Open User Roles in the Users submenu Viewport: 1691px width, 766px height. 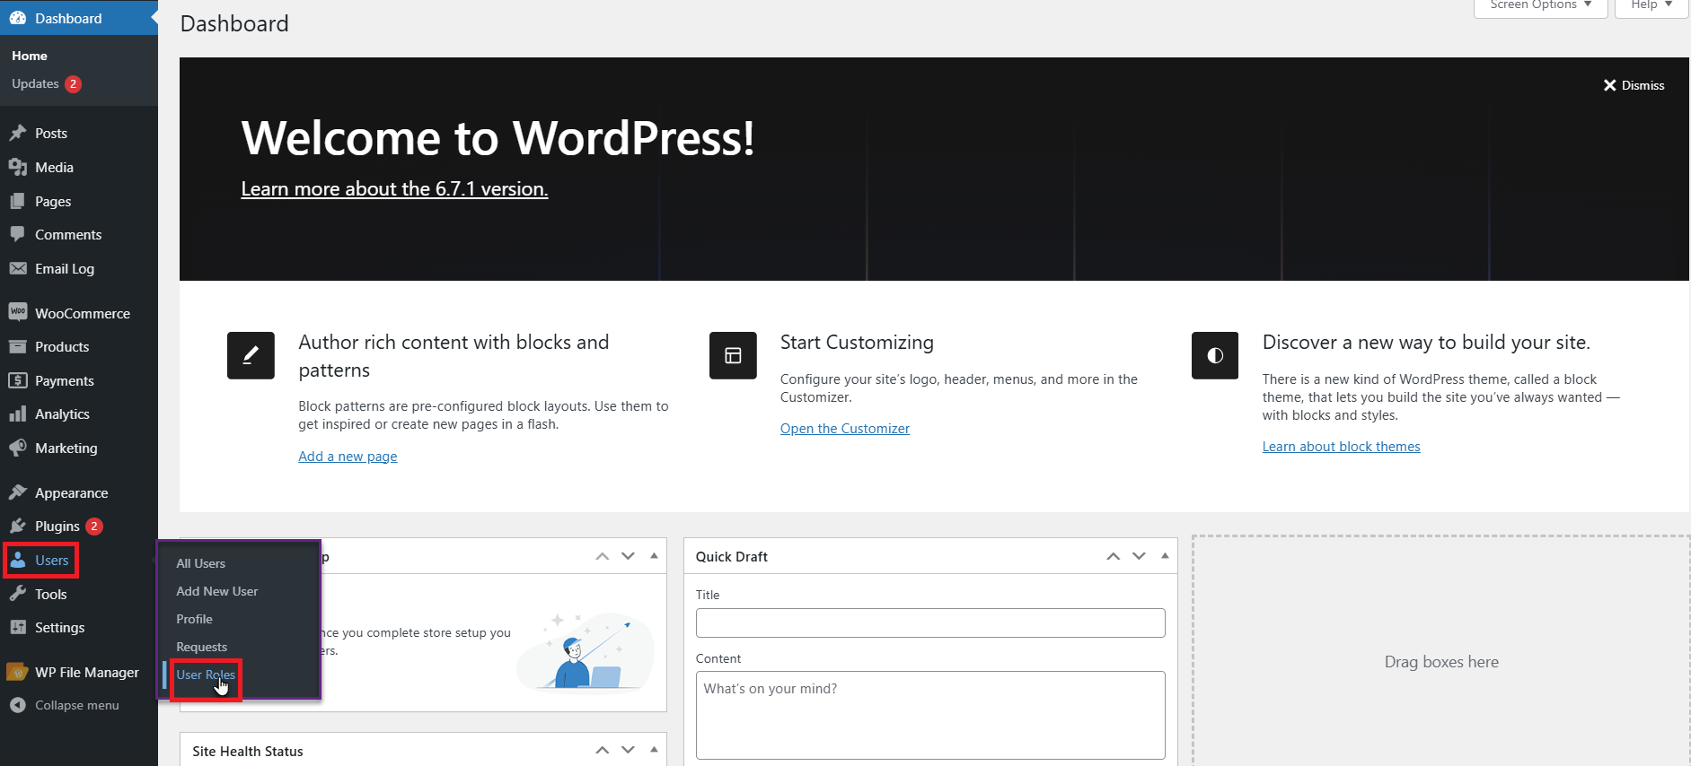[x=206, y=675]
